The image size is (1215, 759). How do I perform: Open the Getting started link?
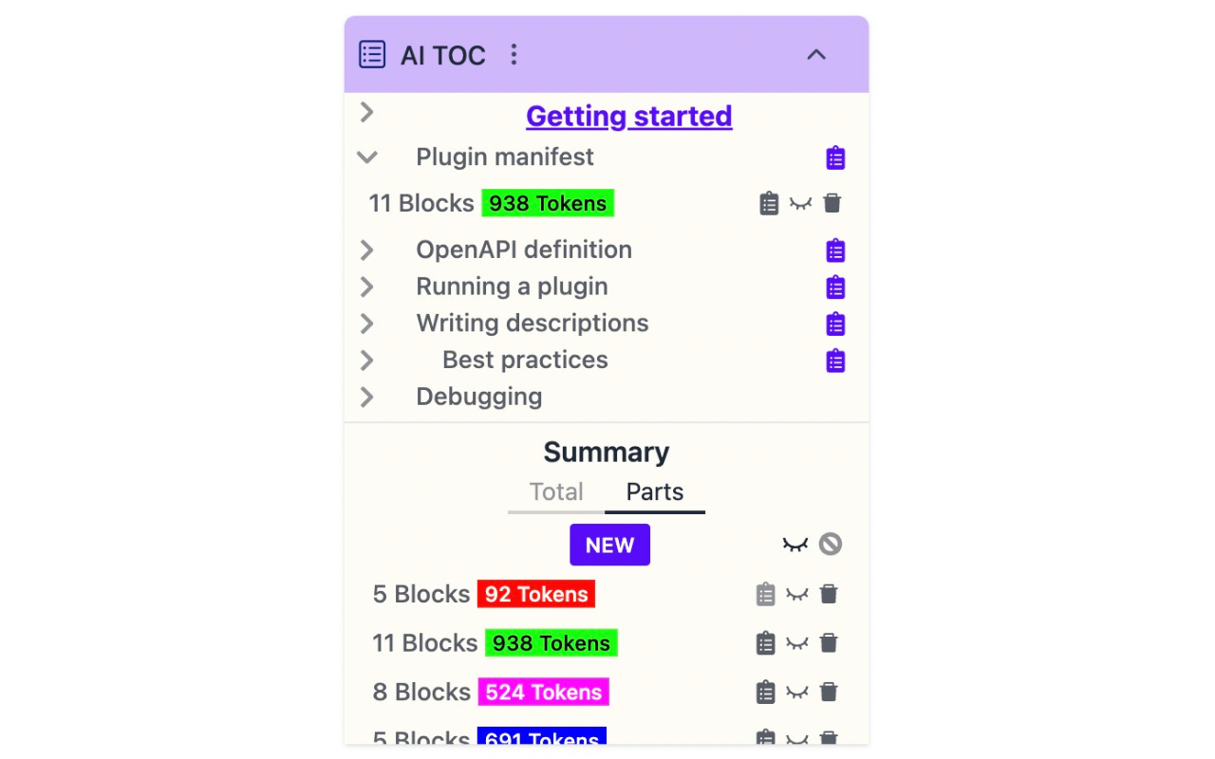tap(628, 116)
